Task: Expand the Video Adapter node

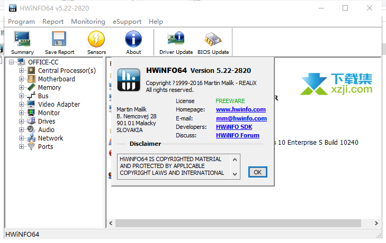Action: (x=21, y=104)
